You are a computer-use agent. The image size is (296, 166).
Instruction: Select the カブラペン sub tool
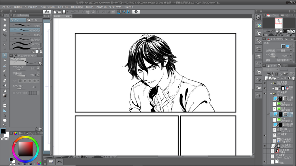click(x=25, y=39)
